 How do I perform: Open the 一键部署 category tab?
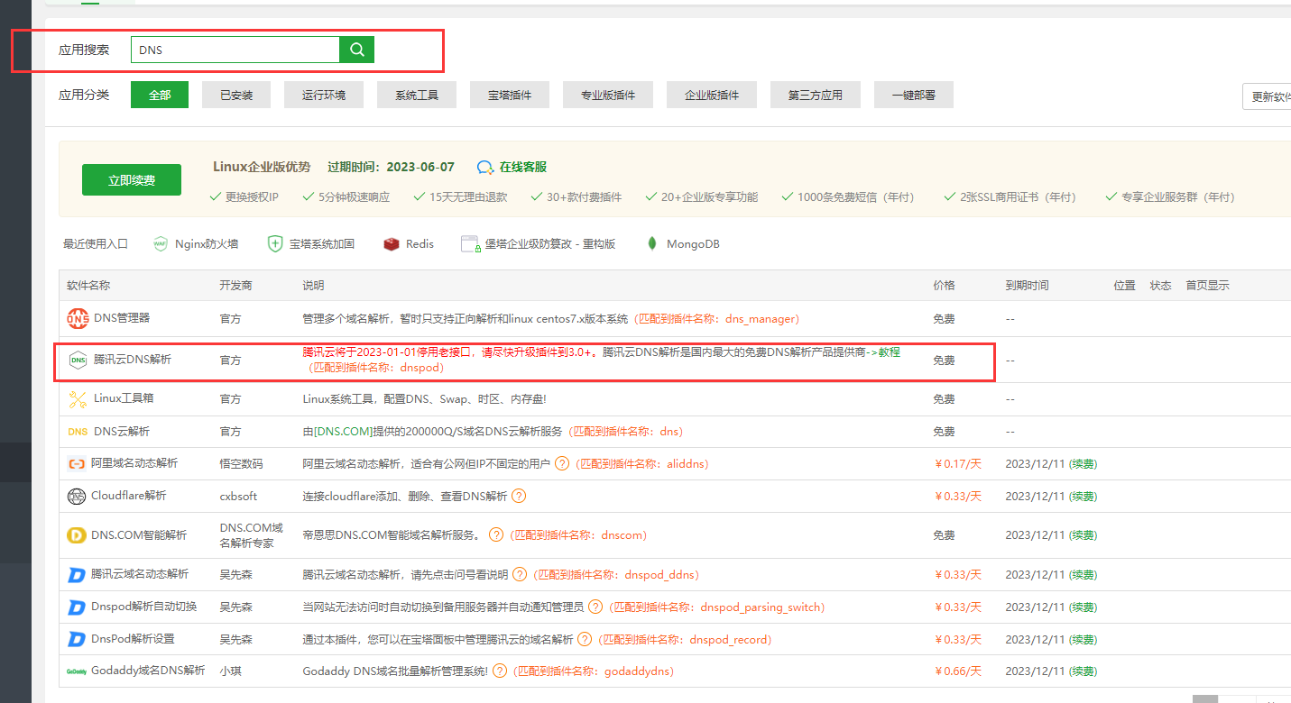coord(914,95)
